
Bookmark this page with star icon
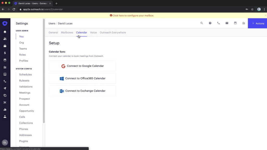[252, 9]
